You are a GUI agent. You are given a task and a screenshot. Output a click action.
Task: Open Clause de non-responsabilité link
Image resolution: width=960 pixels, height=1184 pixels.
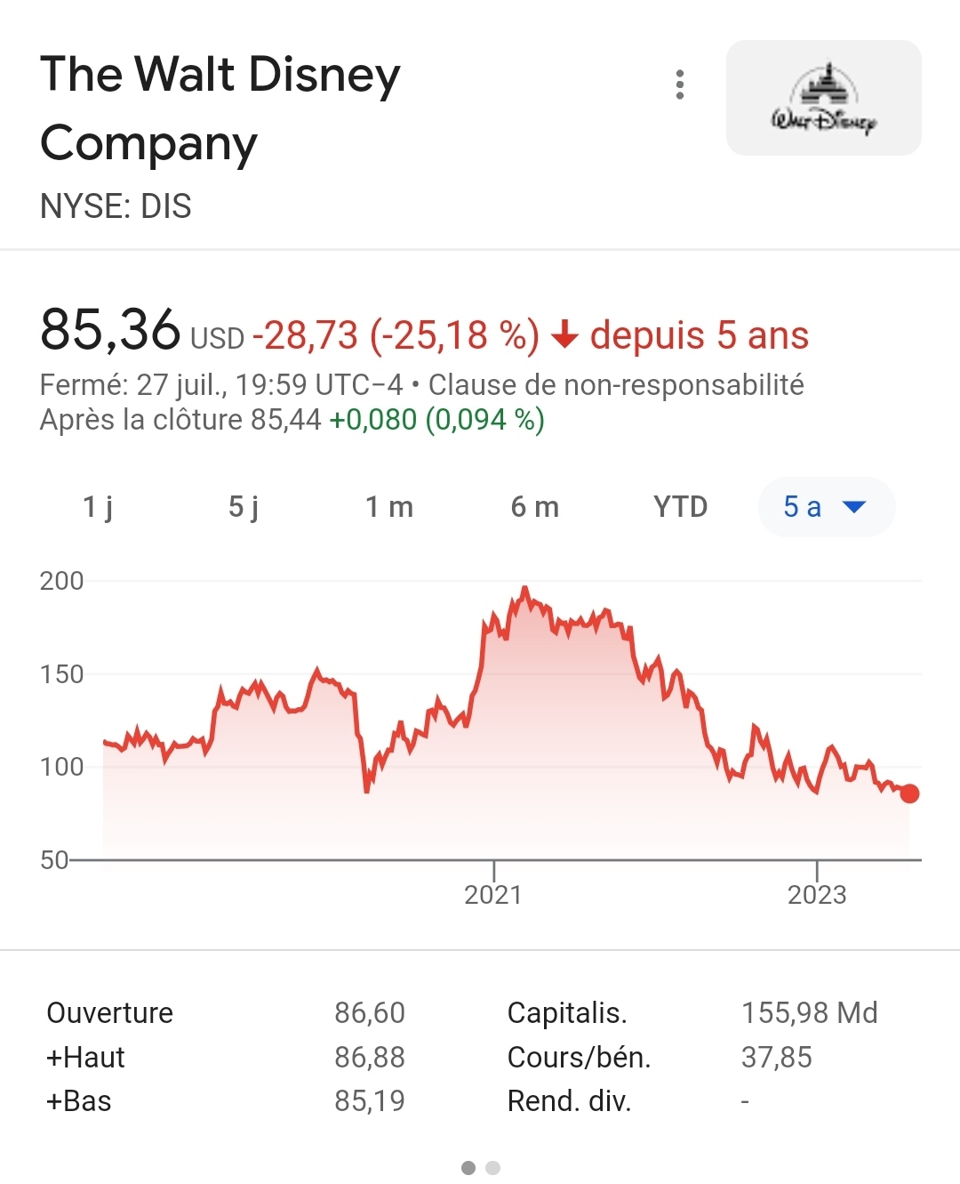click(x=616, y=385)
